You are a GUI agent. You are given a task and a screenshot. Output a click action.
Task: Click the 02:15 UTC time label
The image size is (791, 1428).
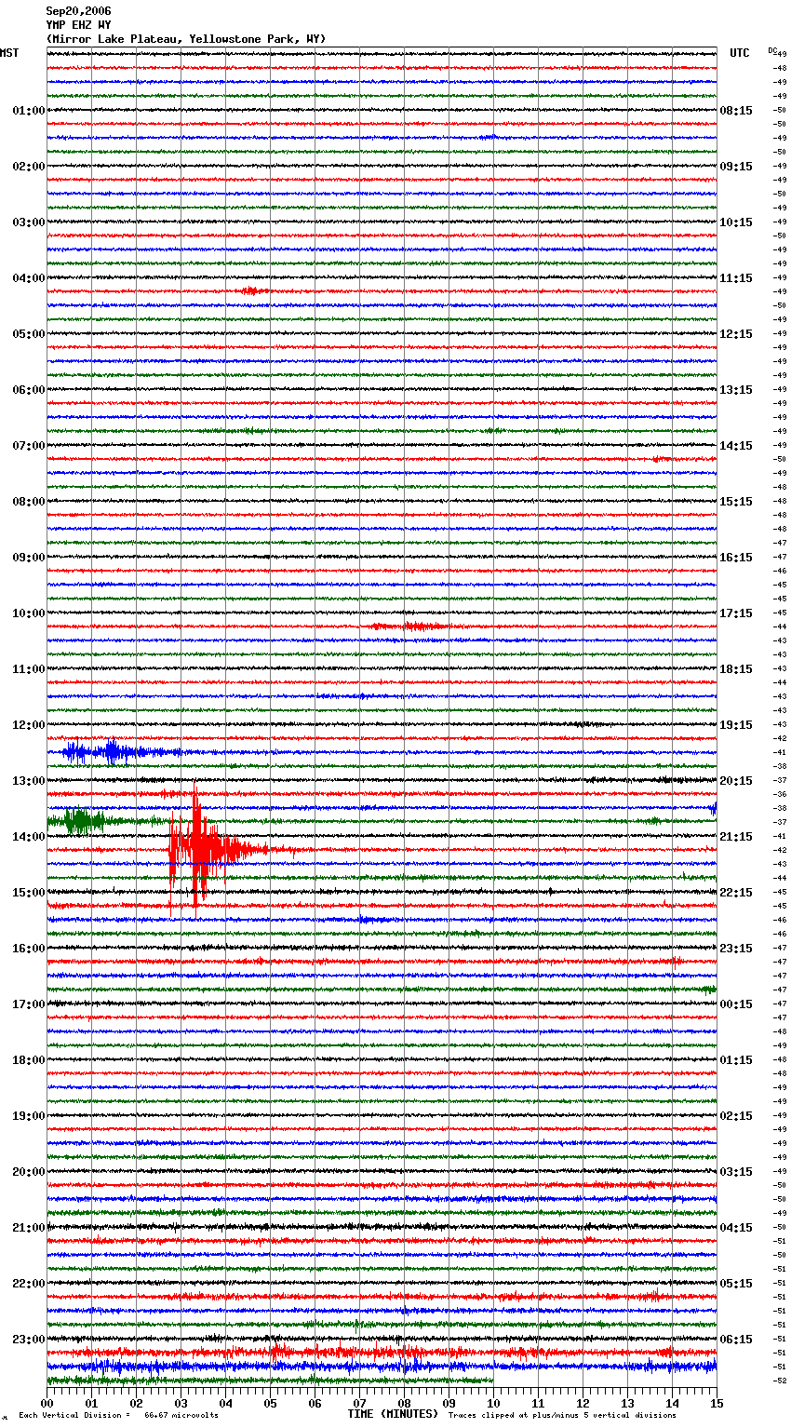tap(736, 1116)
